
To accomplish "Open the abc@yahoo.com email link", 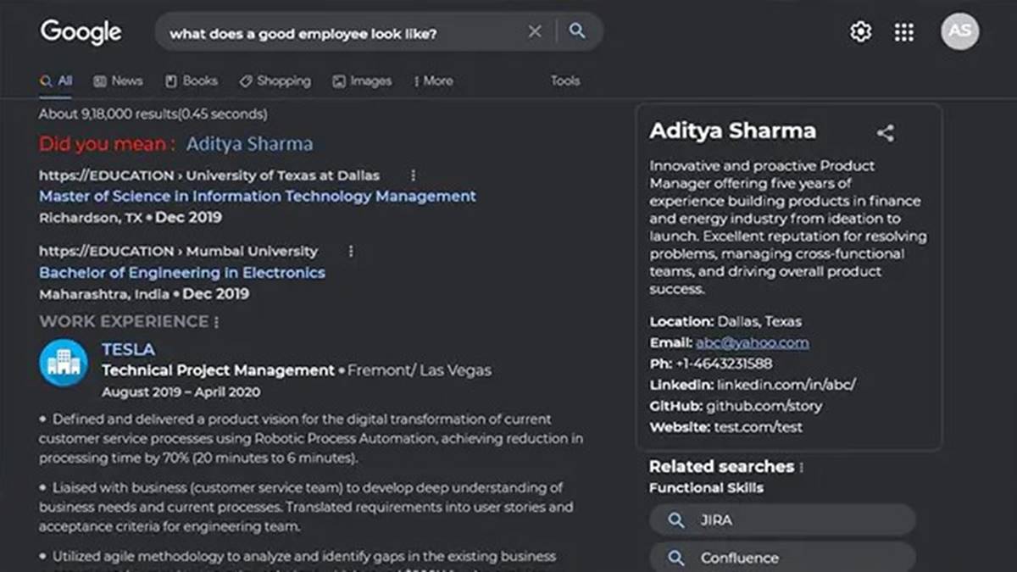I will (752, 342).
